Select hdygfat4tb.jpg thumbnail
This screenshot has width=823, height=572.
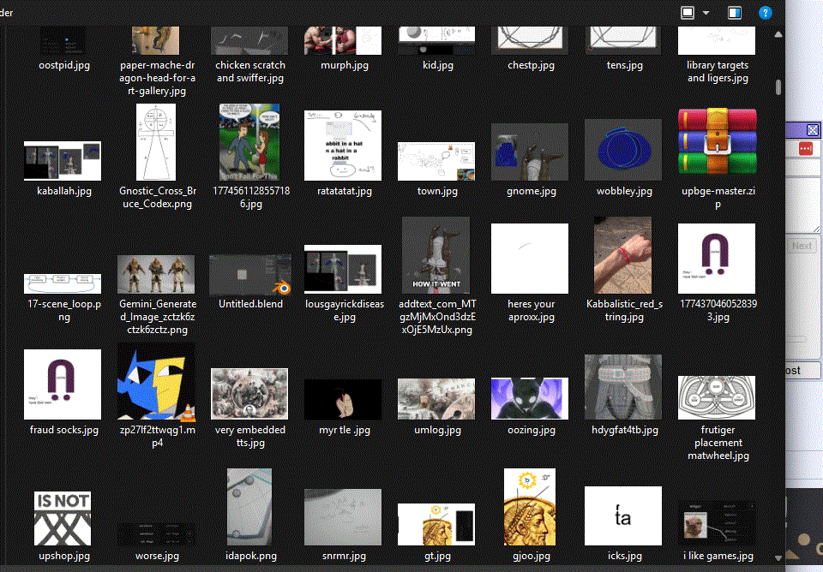[623, 387]
